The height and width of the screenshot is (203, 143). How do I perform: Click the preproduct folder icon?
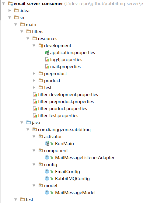coord(41,73)
